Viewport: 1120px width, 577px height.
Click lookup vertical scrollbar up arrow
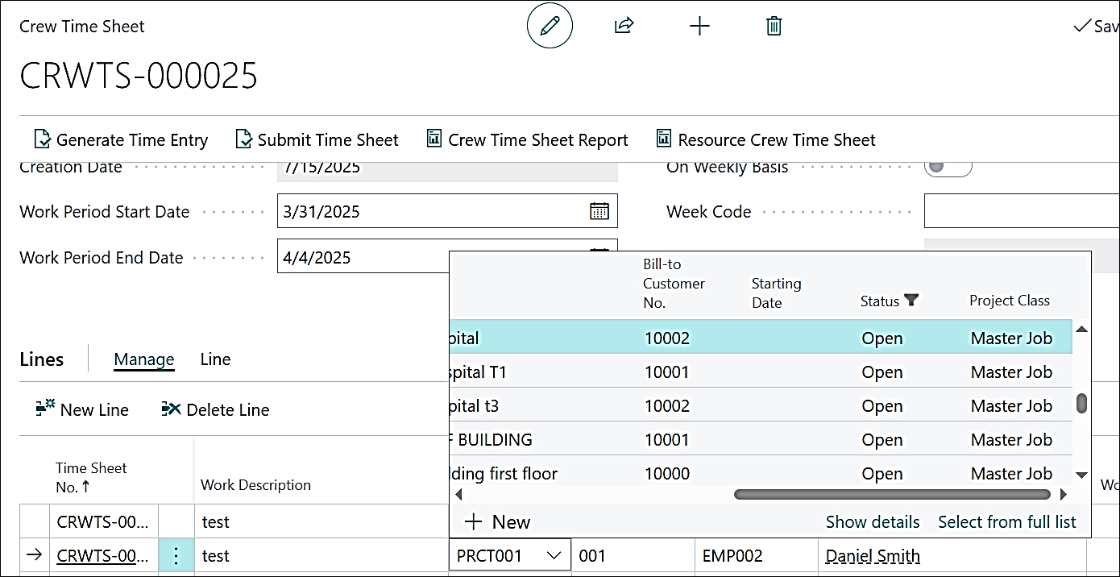coord(1082,329)
